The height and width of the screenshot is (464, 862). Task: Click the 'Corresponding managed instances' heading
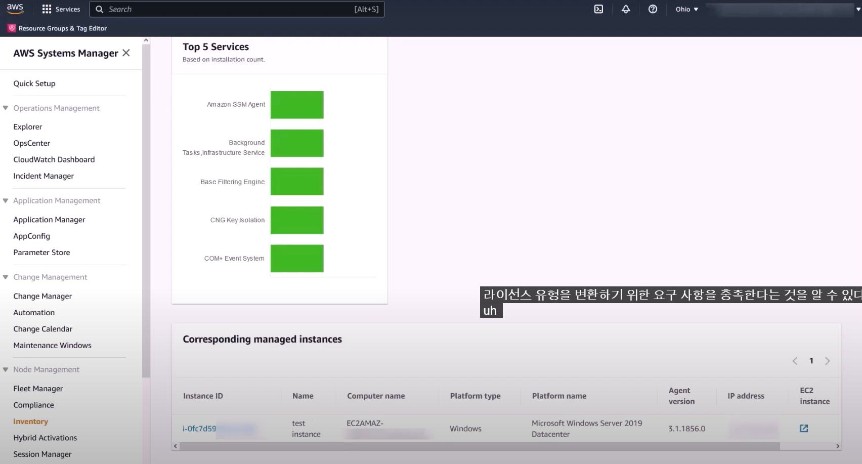tap(262, 339)
